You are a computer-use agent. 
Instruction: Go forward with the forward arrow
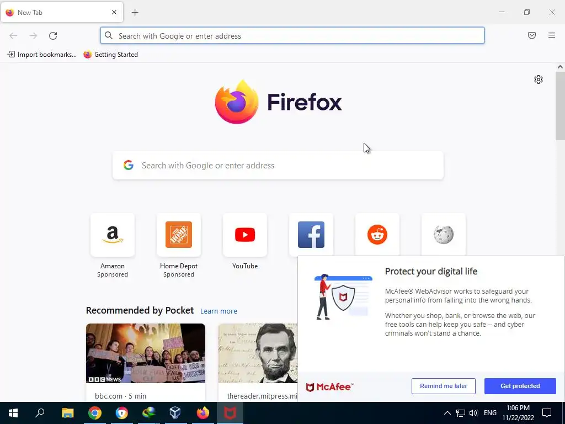tap(33, 36)
